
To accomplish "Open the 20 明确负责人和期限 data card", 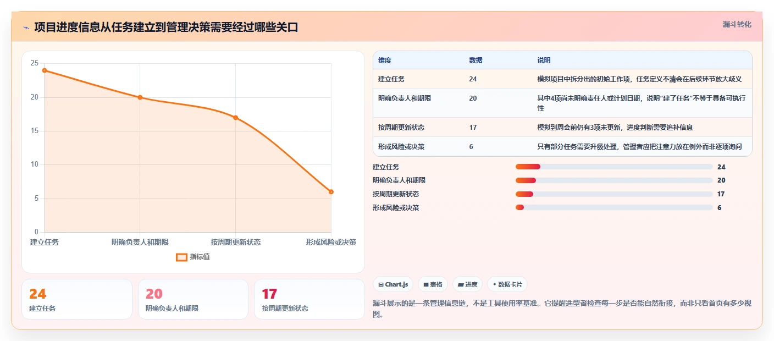I will (193, 299).
